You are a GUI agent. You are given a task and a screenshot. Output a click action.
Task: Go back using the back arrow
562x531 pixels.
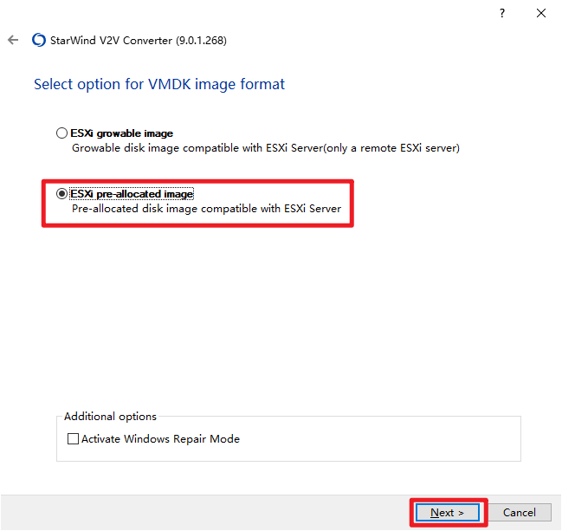tap(13, 40)
